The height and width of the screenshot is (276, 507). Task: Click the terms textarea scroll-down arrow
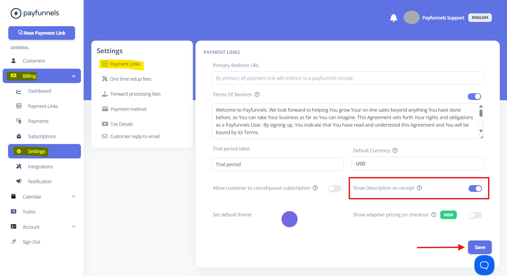[x=481, y=131]
